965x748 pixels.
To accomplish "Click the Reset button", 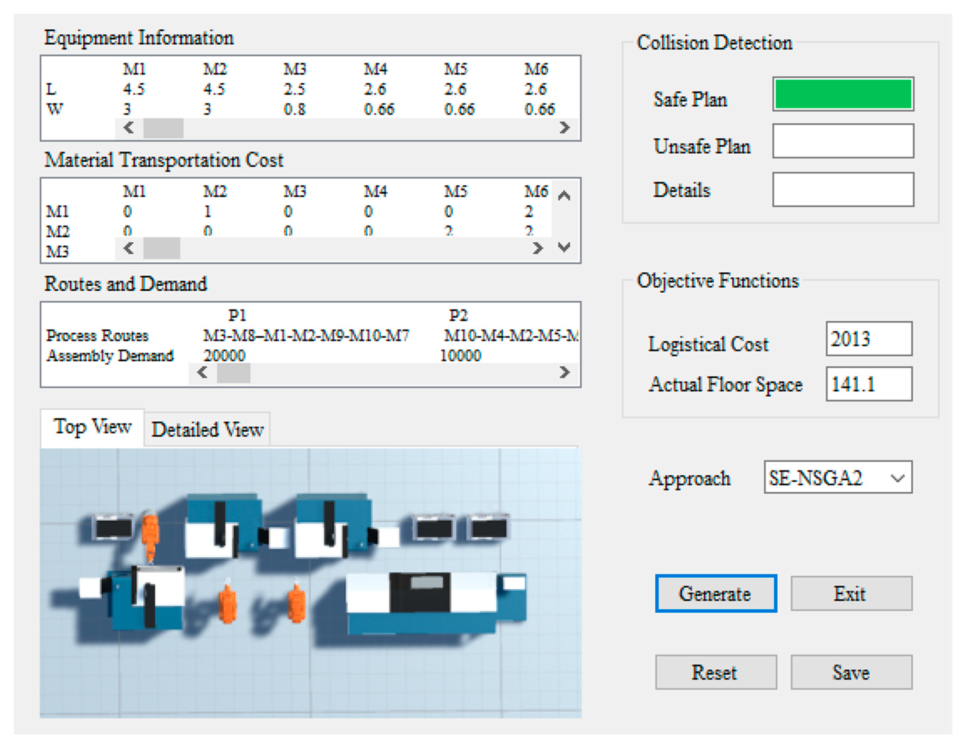I will 716,673.
